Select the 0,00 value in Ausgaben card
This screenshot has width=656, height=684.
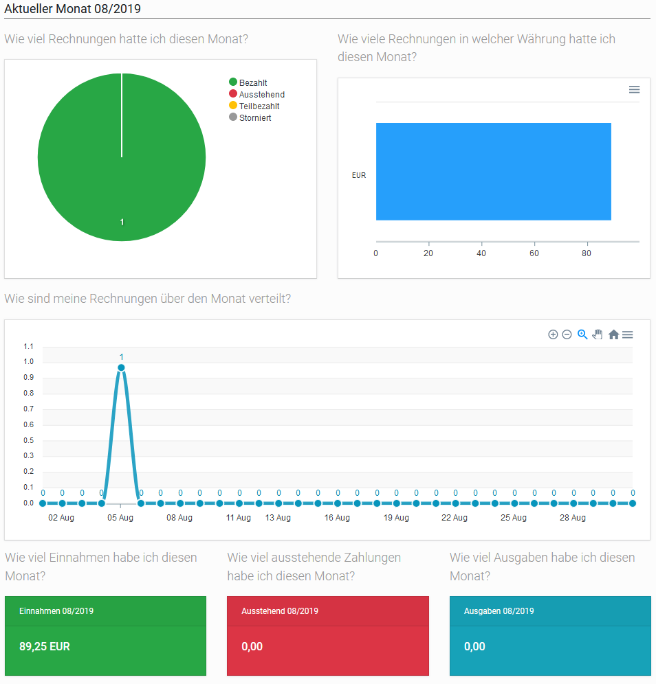(474, 646)
